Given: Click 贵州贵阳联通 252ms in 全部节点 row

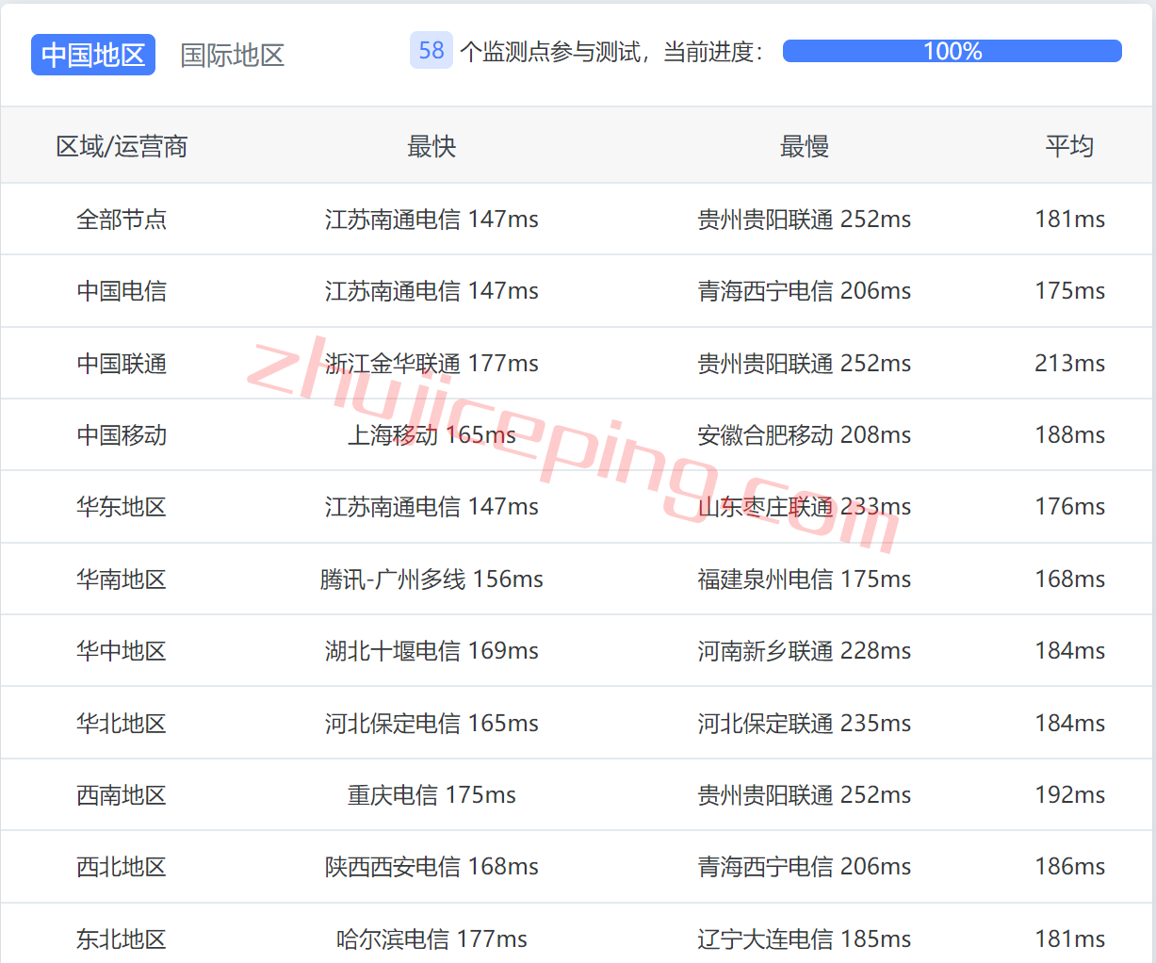Looking at the screenshot, I should coord(805,220).
